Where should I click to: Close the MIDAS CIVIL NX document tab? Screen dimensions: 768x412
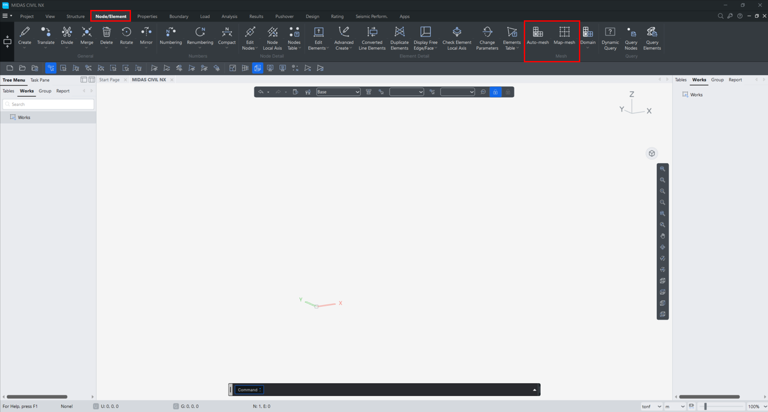point(172,80)
